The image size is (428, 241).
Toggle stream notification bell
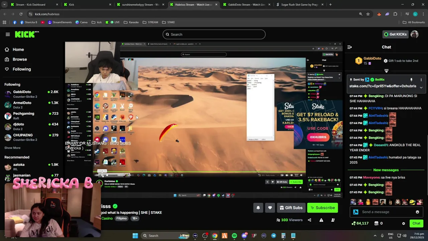point(258,208)
